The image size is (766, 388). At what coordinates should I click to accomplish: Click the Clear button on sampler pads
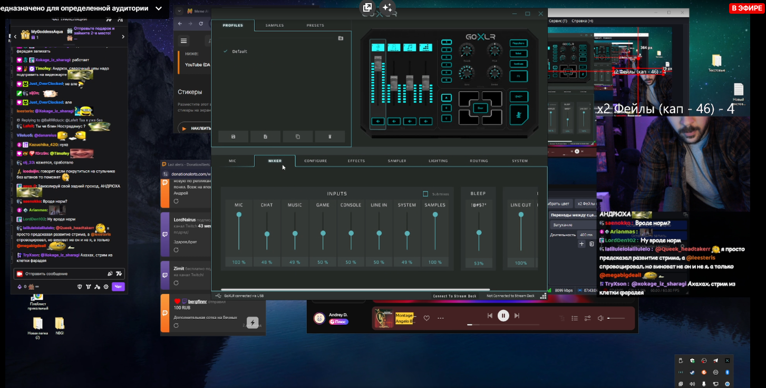click(x=480, y=108)
